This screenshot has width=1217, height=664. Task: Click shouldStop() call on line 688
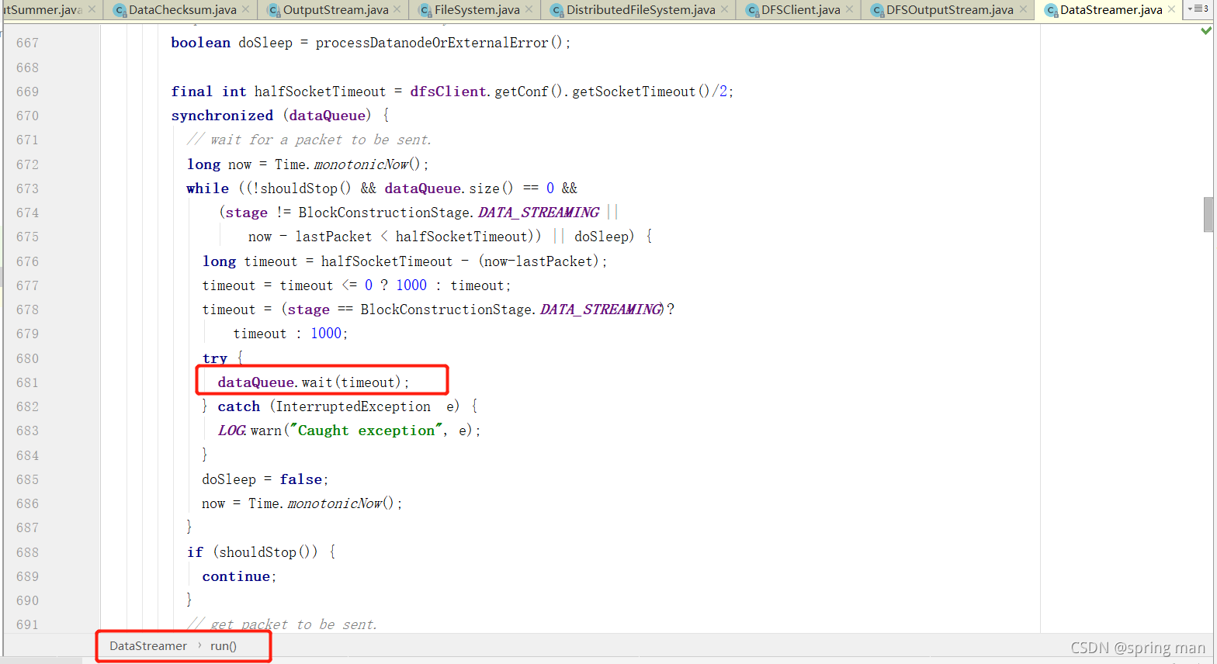pos(264,552)
